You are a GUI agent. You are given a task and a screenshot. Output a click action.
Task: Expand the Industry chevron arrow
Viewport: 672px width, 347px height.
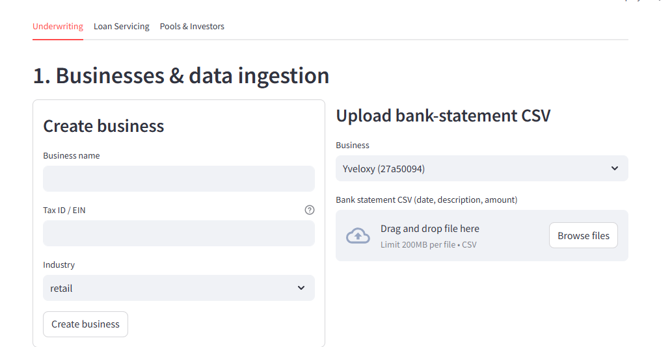point(301,288)
